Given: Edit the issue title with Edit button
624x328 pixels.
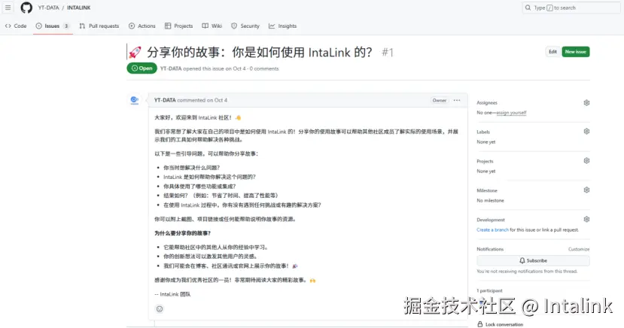Looking at the screenshot, I should tap(552, 52).
